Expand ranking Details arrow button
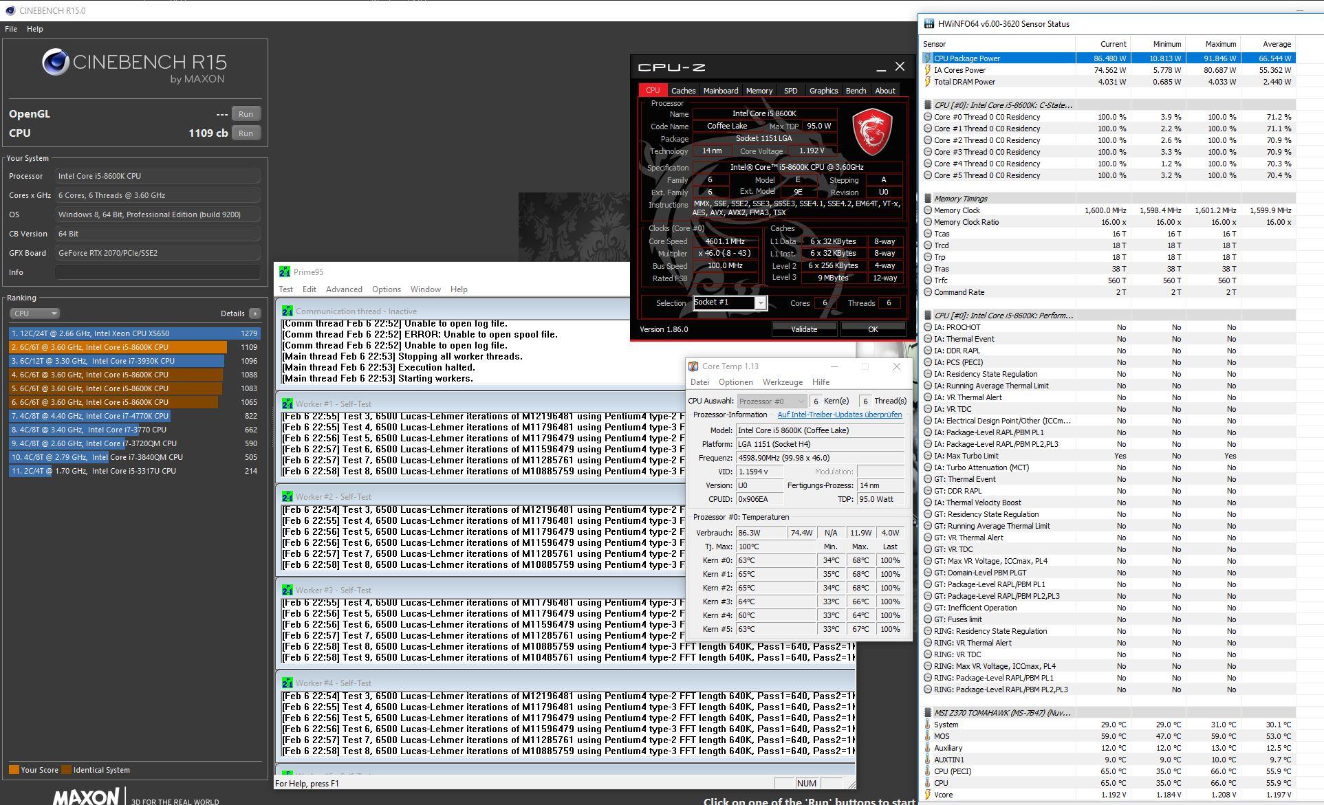The height and width of the screenshot is (805, 1324). [x=255, y=313]
